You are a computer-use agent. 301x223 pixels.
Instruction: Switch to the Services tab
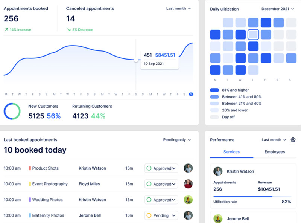click(x=231, y=152)
